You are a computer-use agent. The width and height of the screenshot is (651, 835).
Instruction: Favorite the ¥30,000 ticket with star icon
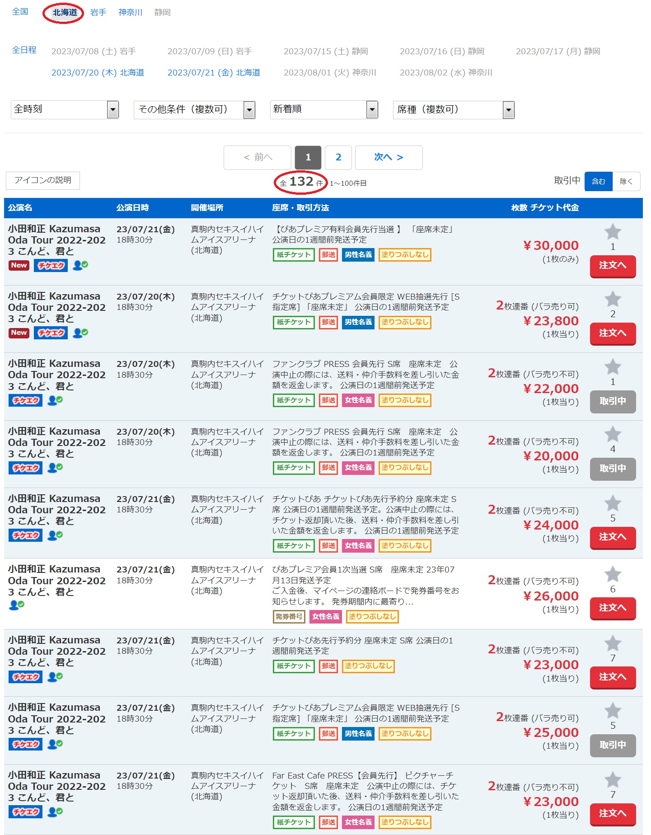click(x=612, y=232)
